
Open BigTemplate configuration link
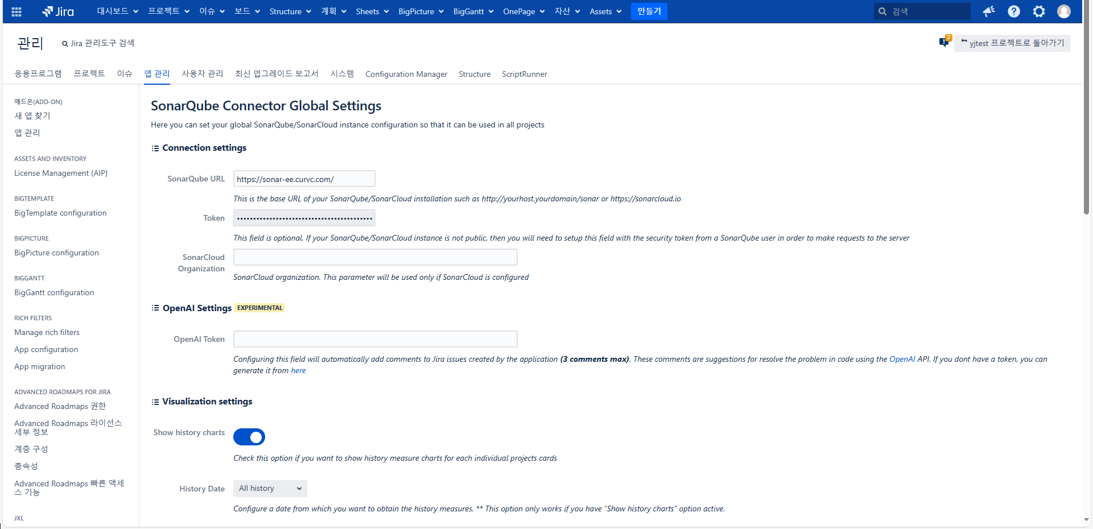click(60, 213)
